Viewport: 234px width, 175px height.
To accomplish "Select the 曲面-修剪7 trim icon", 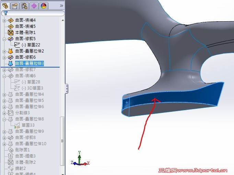I will [x=11, y=70].
